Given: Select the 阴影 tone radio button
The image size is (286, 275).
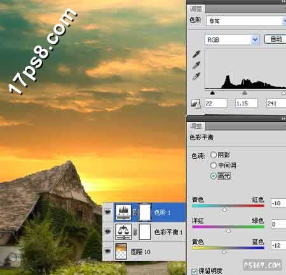Looking at the screenshot, I should [x=214, y=155].
